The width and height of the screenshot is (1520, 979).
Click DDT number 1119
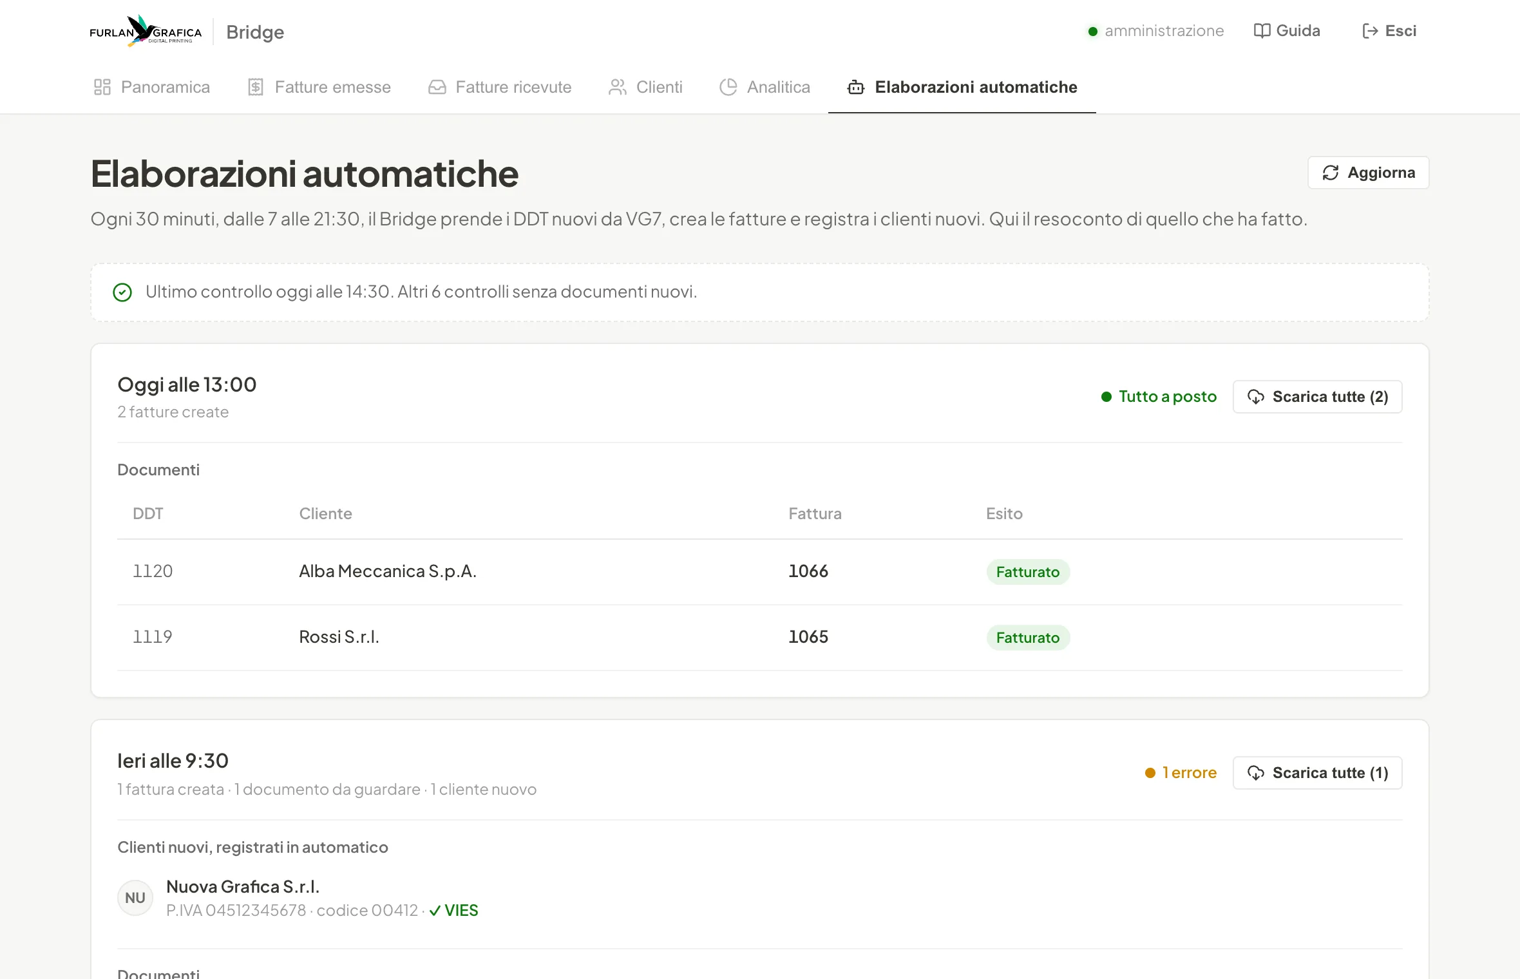pos(153,637)
